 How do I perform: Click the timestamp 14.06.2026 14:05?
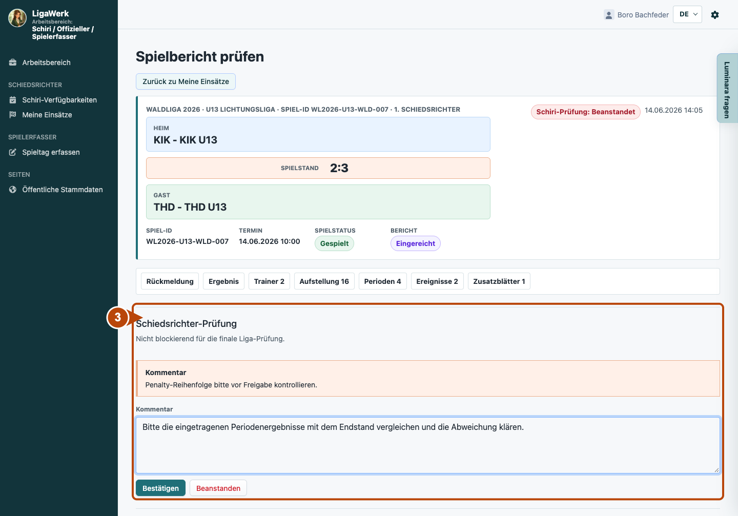pos(673,110)
